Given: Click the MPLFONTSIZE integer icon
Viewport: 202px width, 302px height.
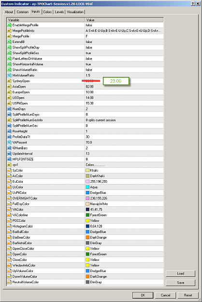Looking at the screenshot, I should tap(9, 159).
